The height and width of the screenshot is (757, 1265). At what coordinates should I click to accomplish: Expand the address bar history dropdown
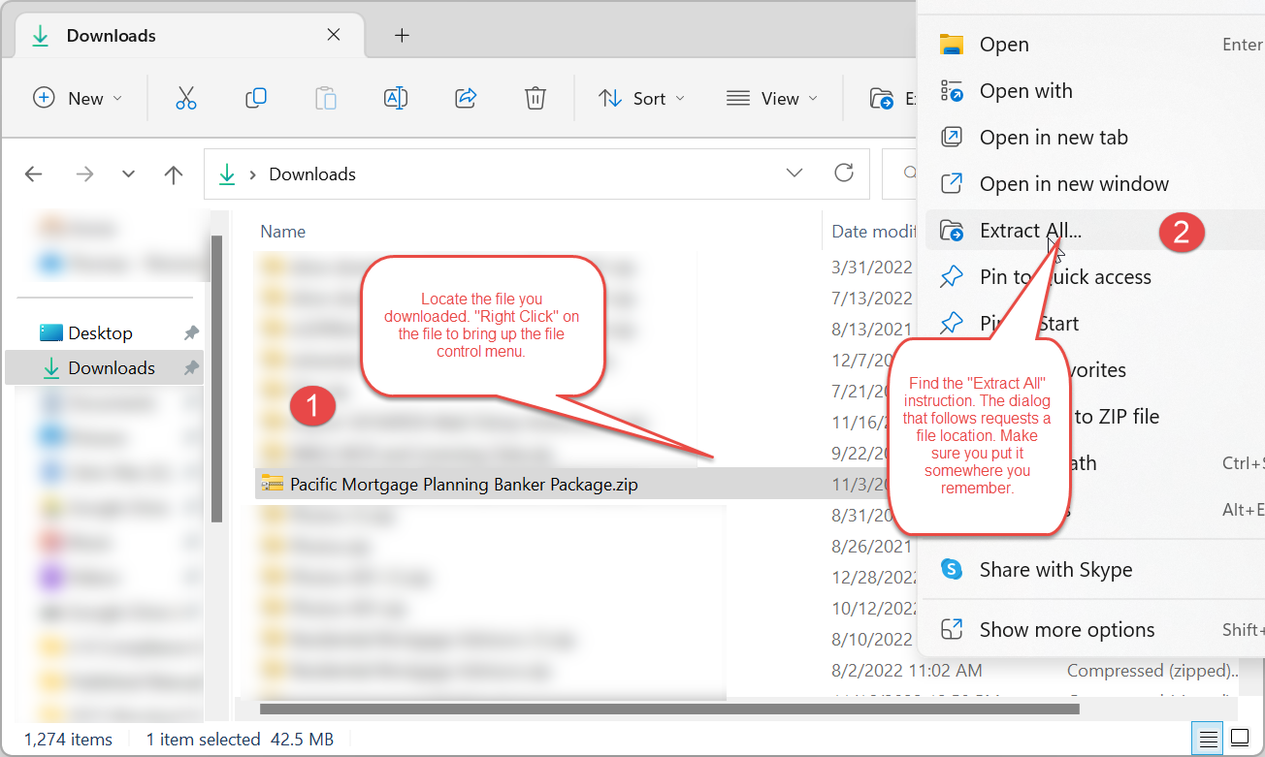tap(795, 173)
